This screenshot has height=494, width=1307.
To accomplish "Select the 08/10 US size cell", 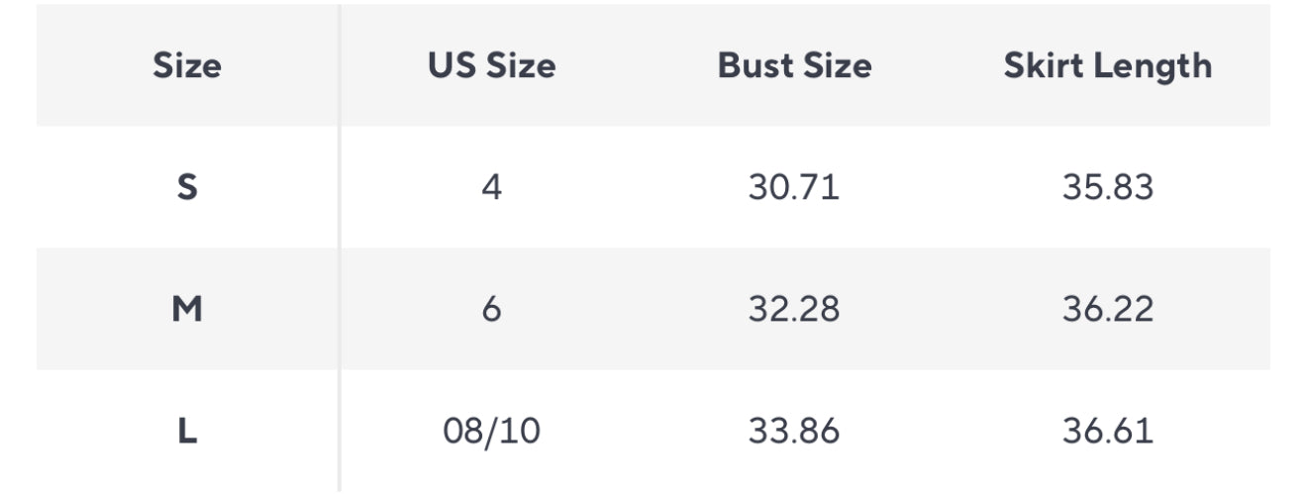I will (x=491, y=432).
